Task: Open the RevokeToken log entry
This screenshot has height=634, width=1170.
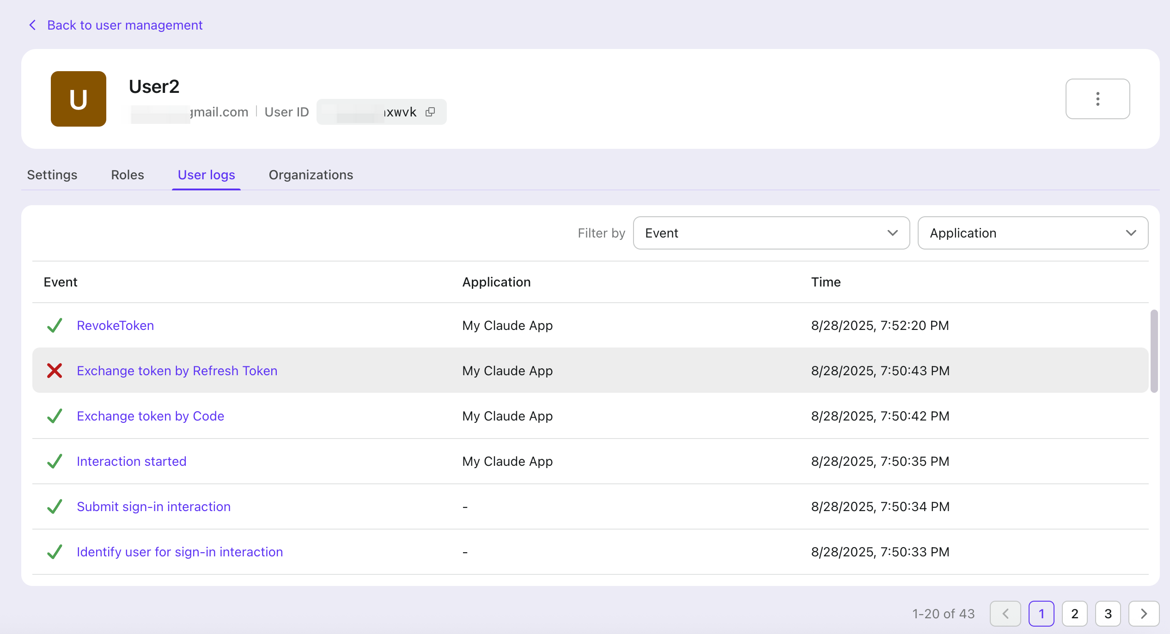Action: 116,325
